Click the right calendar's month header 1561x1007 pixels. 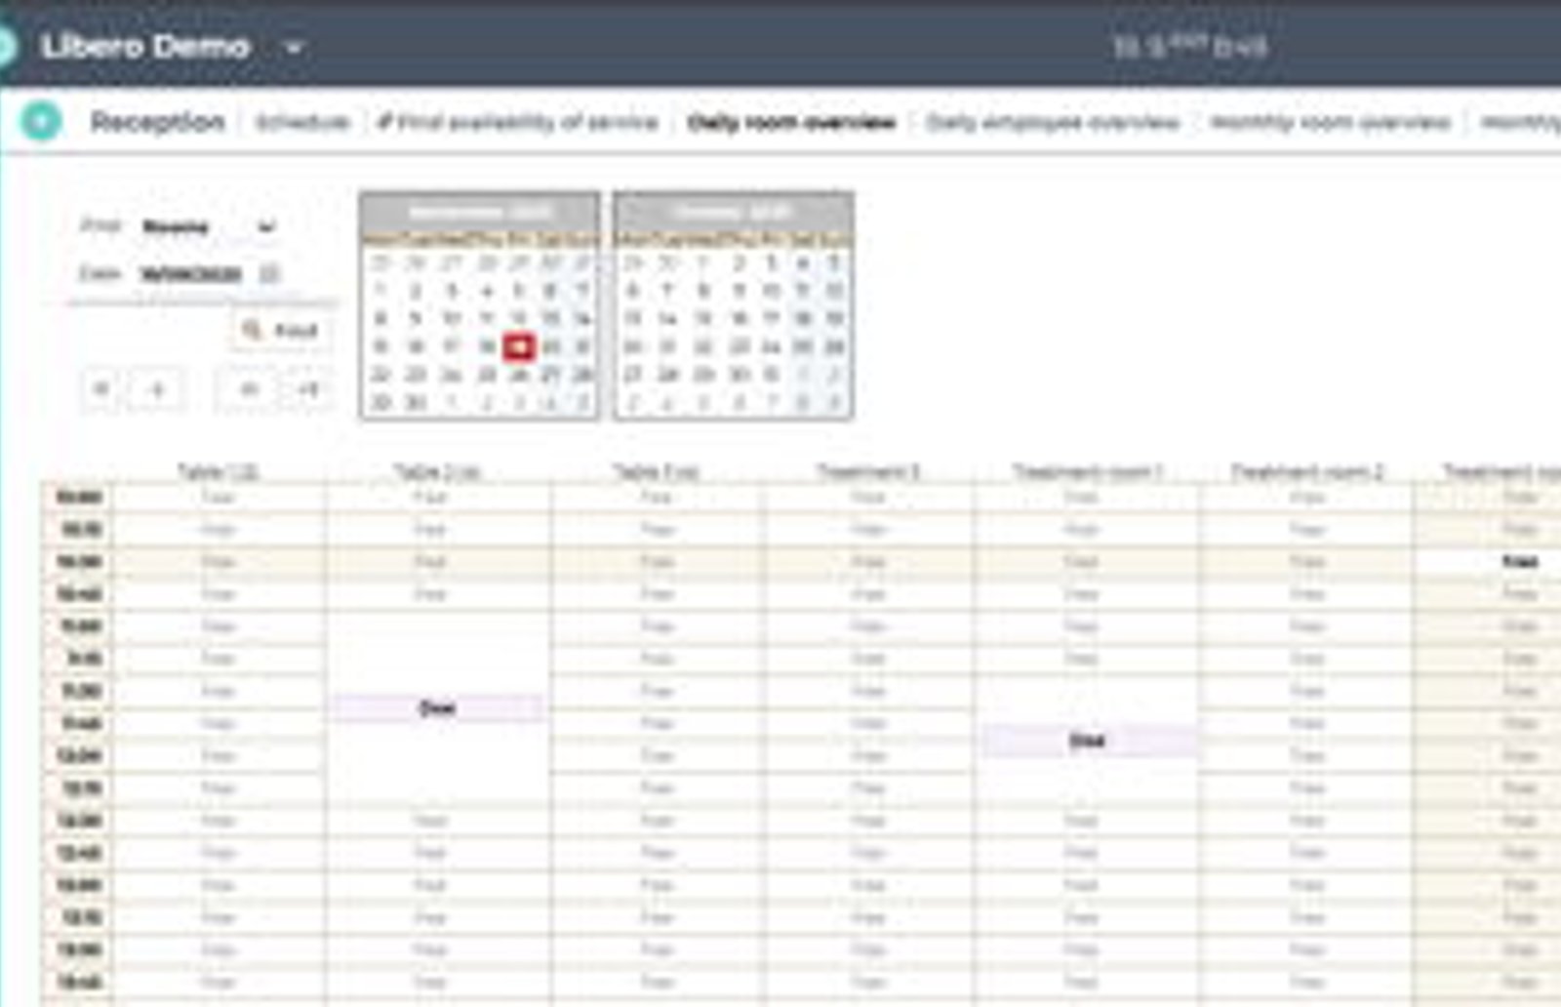(734, 211)
